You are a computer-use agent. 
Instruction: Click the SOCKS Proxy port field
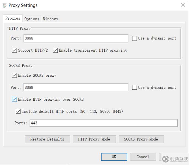coord(76,87)
